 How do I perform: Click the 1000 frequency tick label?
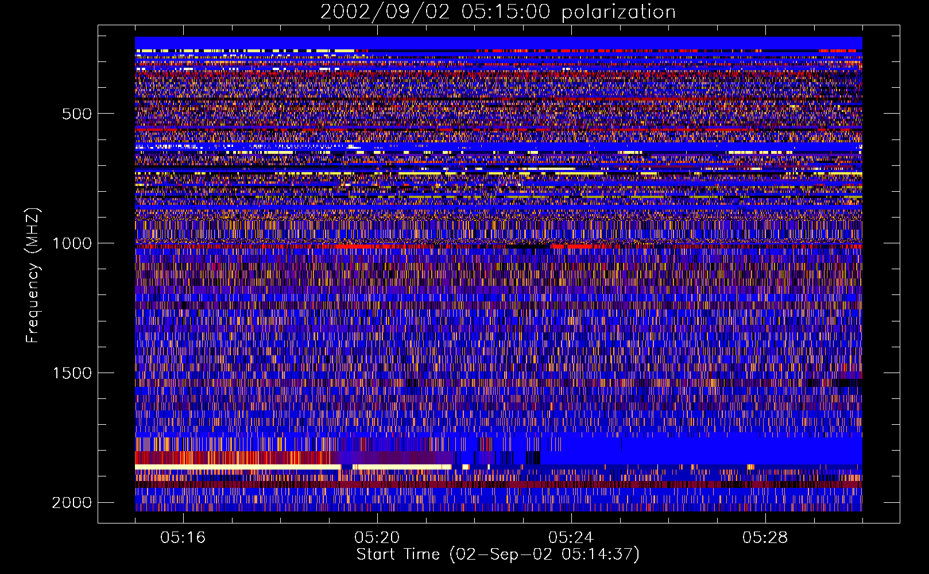click(72, 243)
